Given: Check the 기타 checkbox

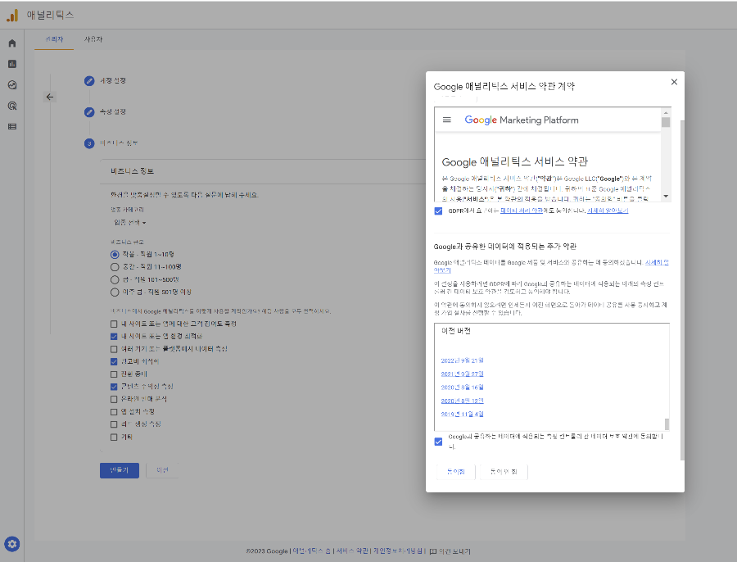Looking at the screenshot, I should click(114, 437).
